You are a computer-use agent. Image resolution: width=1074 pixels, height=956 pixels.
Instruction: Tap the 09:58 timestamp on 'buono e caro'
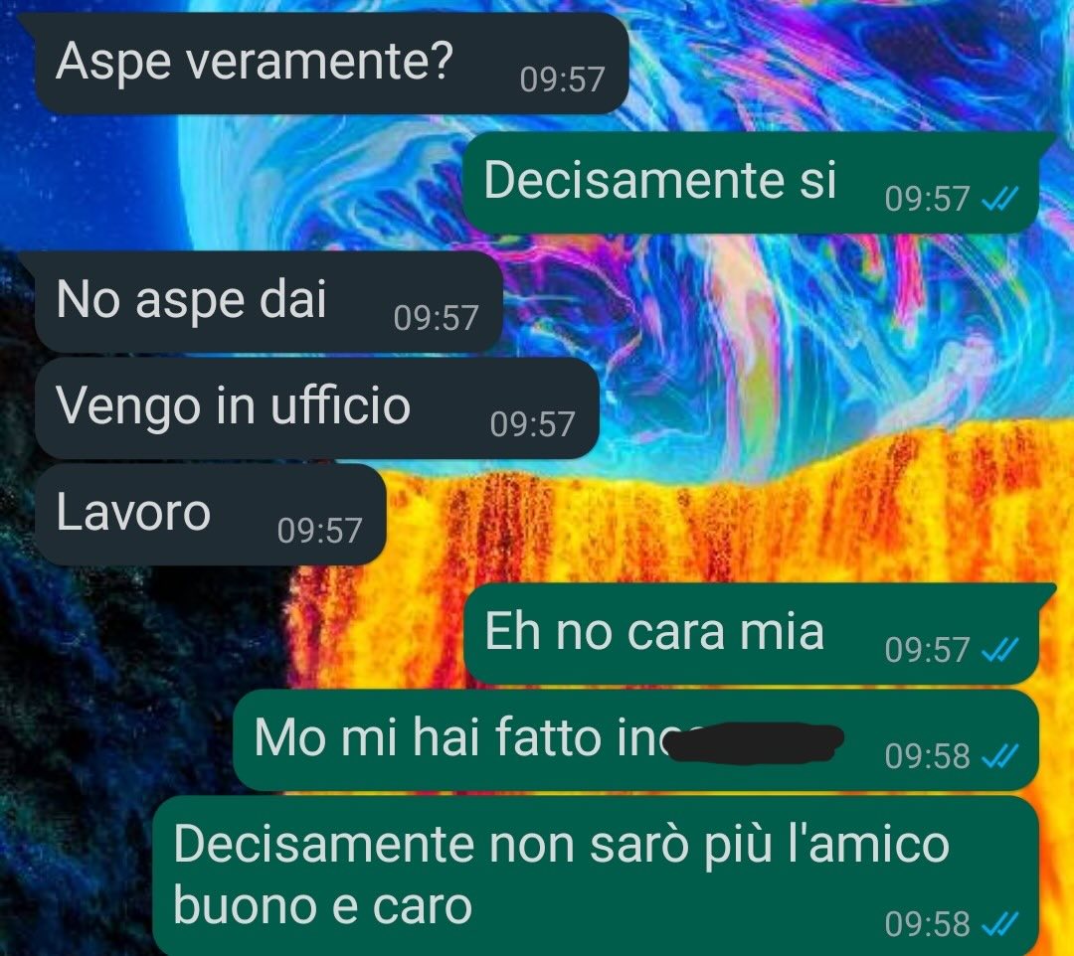click(928, 924)
